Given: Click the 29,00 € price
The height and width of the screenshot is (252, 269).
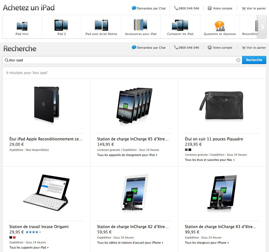Looking at the screenshot, I should pos(17,144).
